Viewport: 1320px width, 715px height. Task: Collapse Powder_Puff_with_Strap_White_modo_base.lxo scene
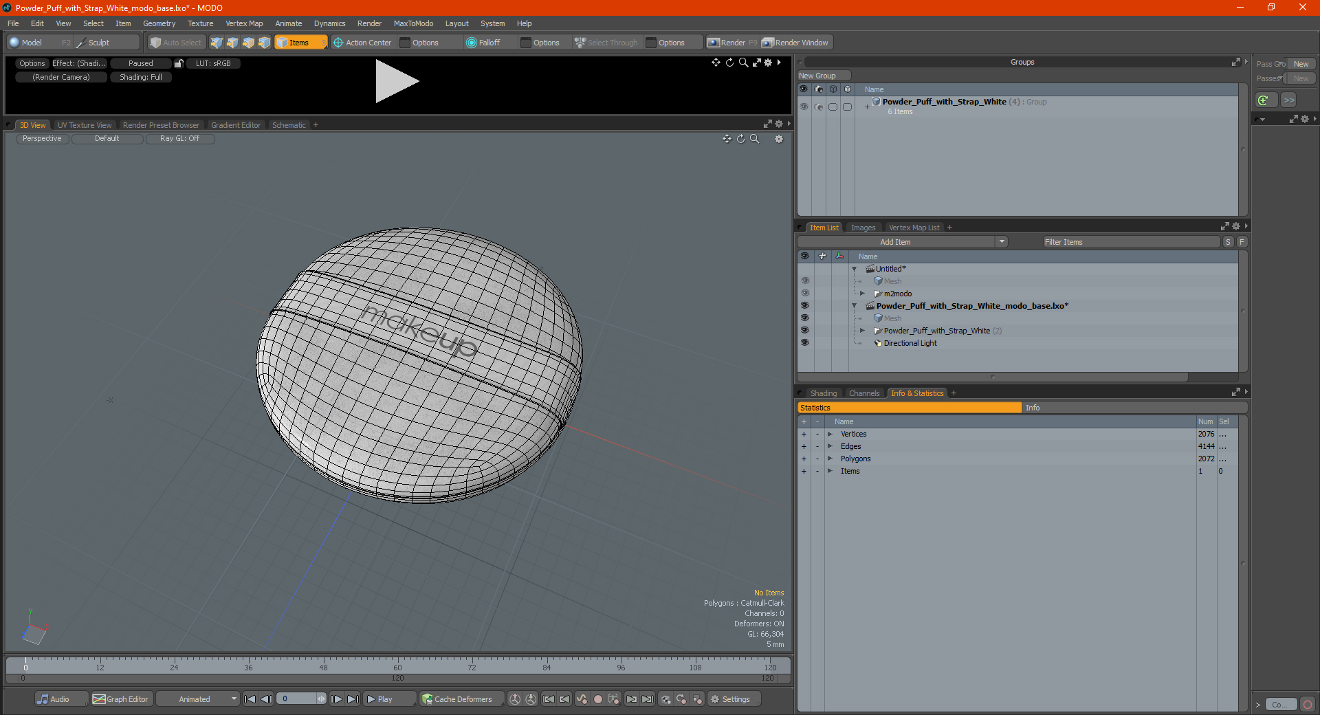tap(855, 306)
